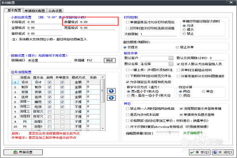Click the move-up blue arrow button

pyautogui.click(x=111, y=91)
